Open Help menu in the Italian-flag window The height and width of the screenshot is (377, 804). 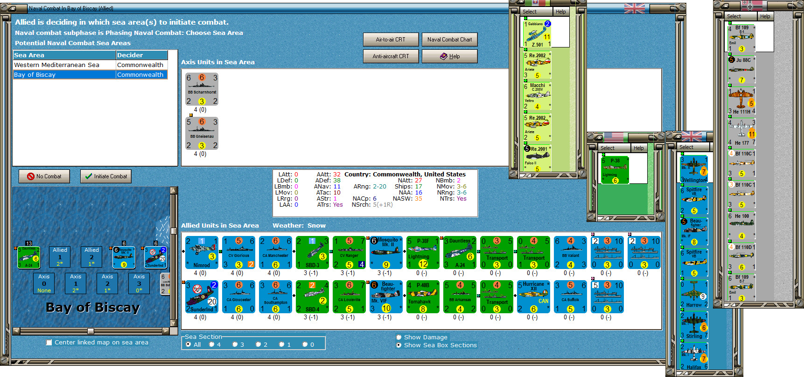561,12
